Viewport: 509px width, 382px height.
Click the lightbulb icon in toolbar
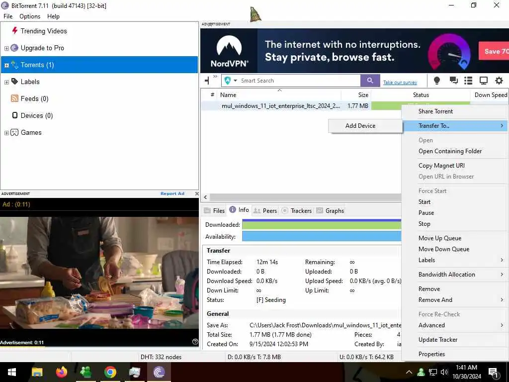(437, 80)
